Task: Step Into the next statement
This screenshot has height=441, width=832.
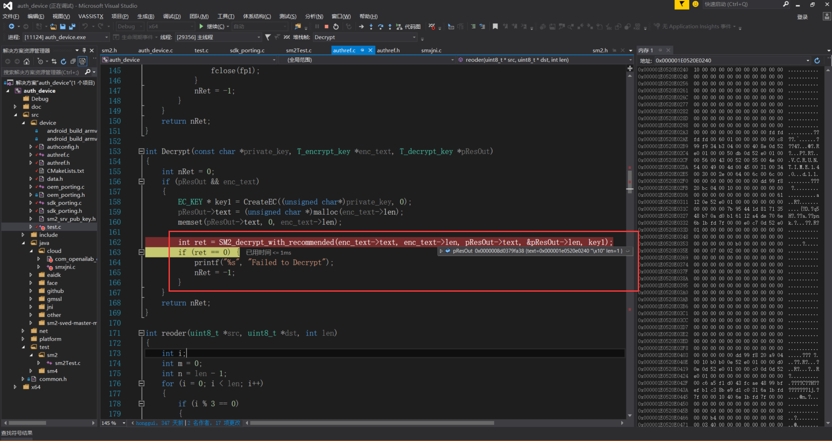Action: [x=371, y=26]
